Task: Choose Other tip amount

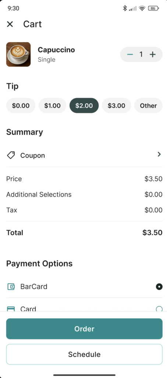Action: [x=148, y=106]
